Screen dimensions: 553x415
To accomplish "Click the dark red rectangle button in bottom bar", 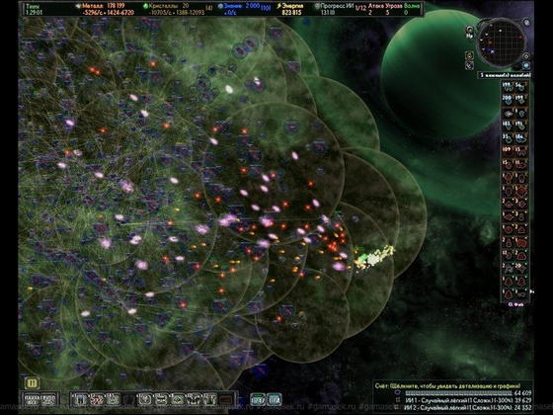I will tap(226, 400).
